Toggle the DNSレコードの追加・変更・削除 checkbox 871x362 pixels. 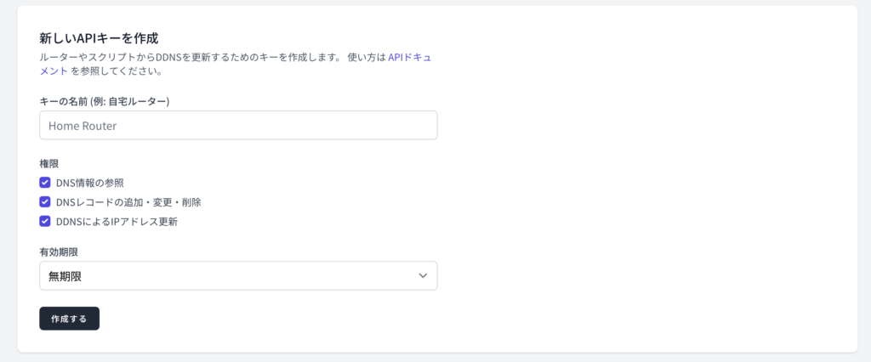click(45, 202)
